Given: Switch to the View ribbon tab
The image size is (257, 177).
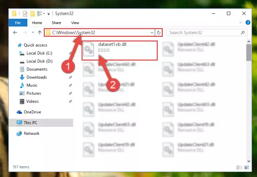Looking at the screenshot, I should coord(75,23).
